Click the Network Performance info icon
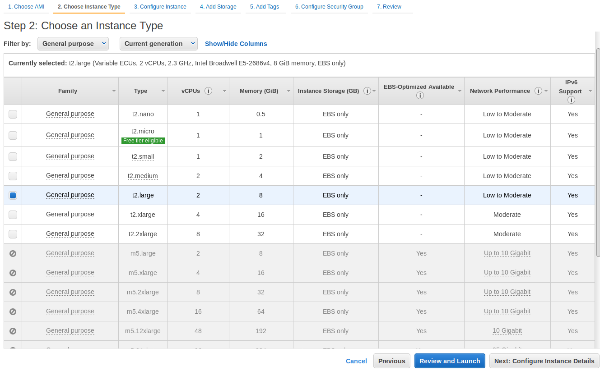 pos(538,91)
